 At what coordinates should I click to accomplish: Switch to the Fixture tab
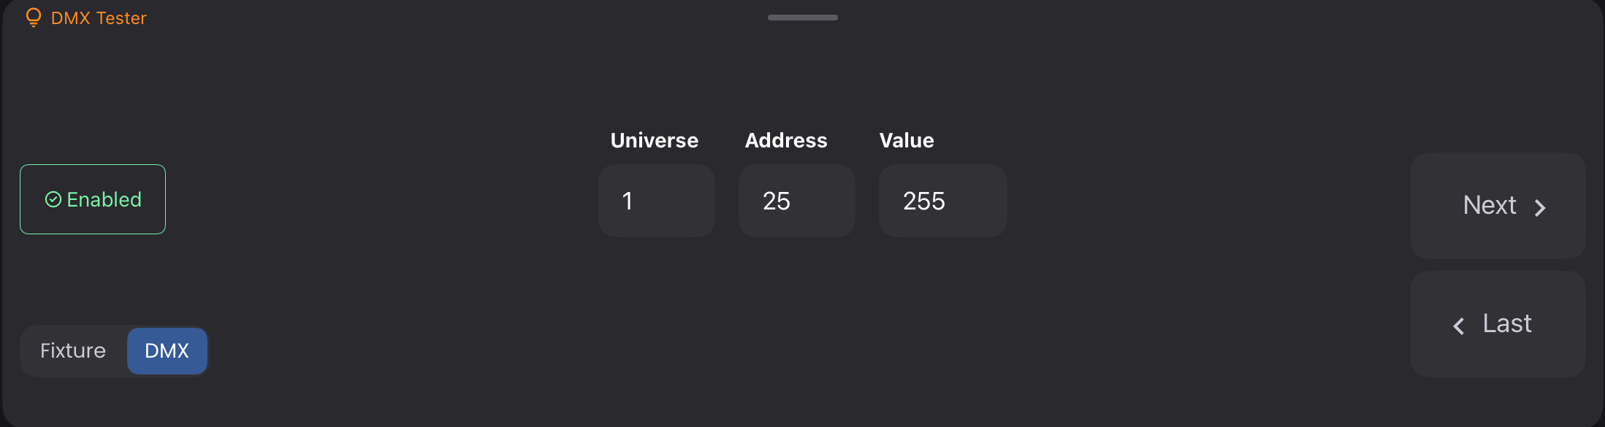(x=72, y=350)
